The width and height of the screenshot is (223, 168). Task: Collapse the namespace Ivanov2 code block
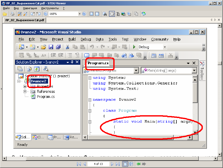pyautogui.click(x=90, y=100)
